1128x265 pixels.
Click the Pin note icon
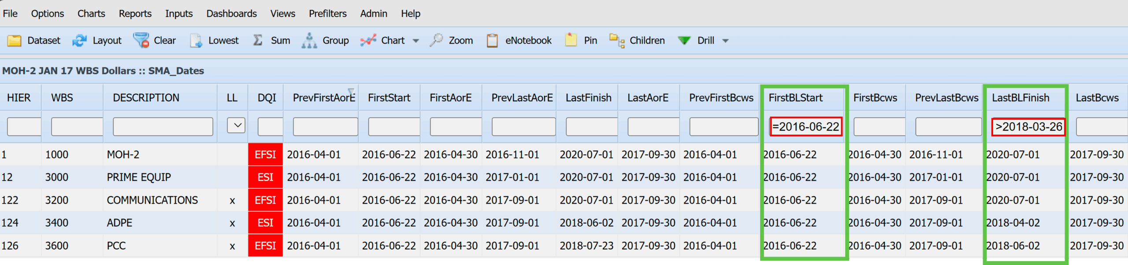571,41
